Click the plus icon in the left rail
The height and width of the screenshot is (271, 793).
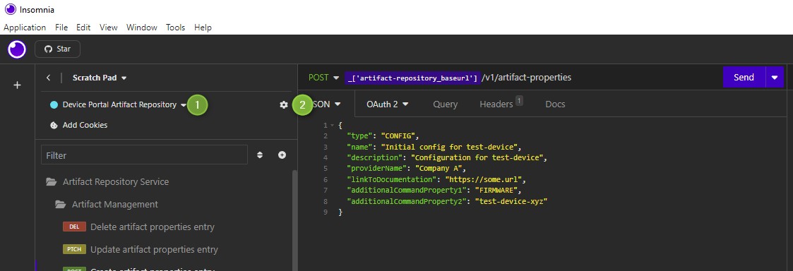[x=17, y=85]
